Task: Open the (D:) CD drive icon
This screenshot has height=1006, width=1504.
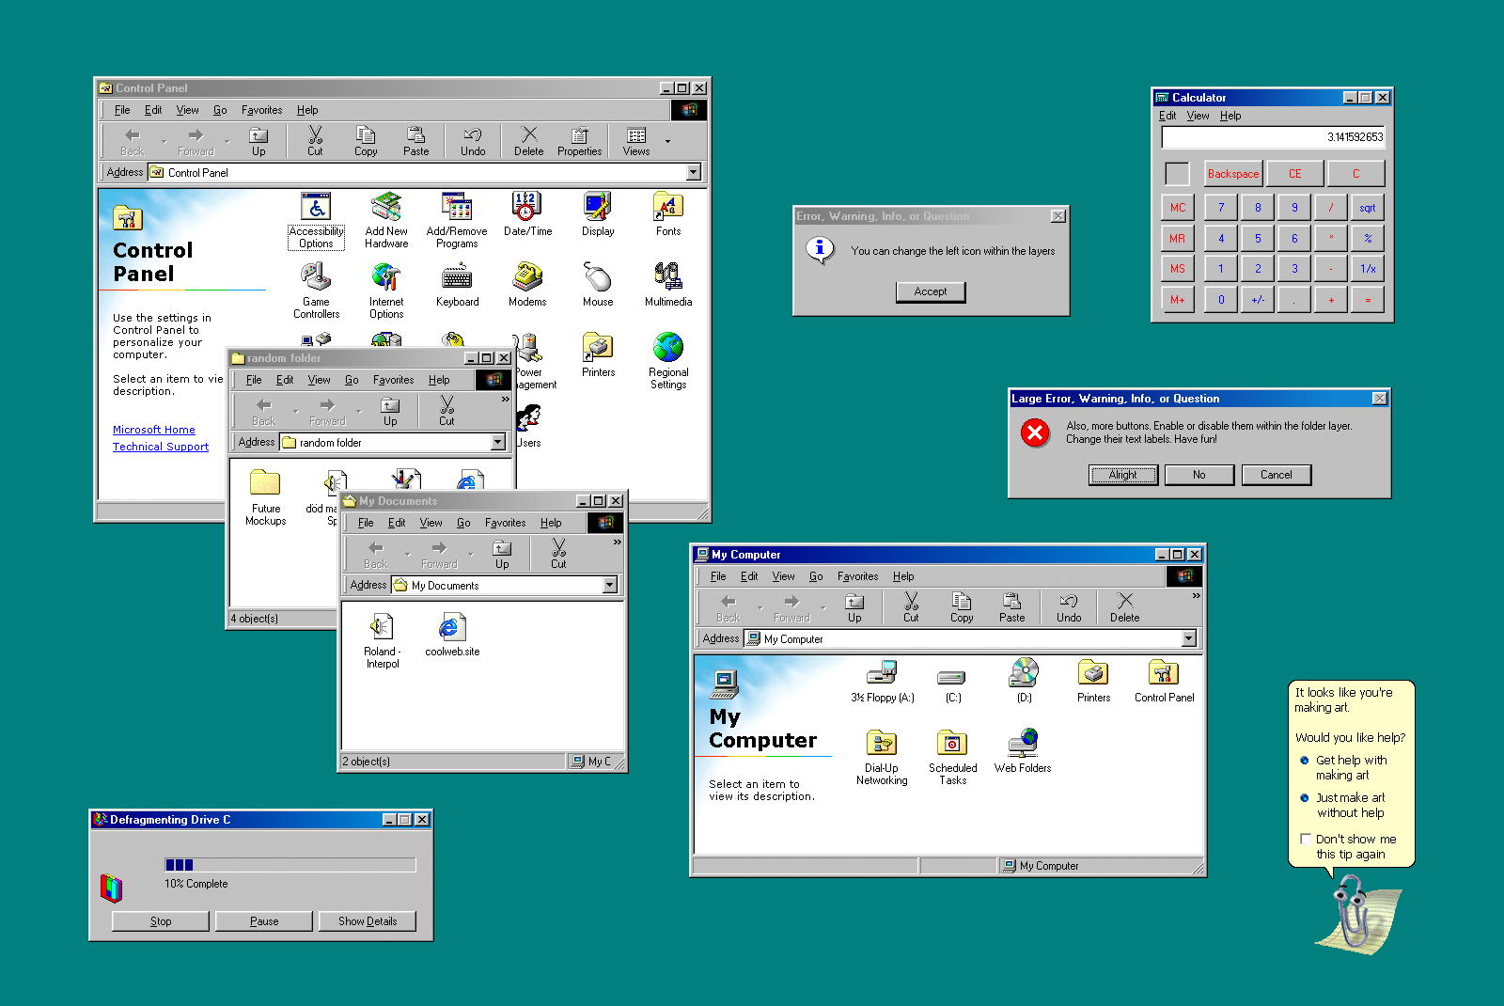Action: 1024,681
